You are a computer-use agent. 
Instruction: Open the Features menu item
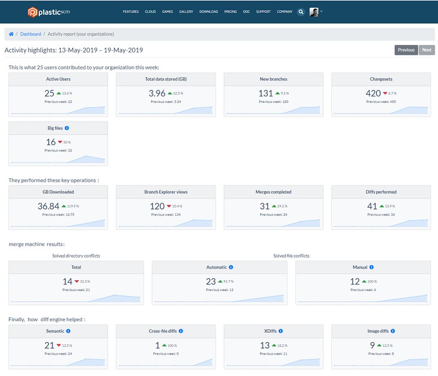point(130,11)
